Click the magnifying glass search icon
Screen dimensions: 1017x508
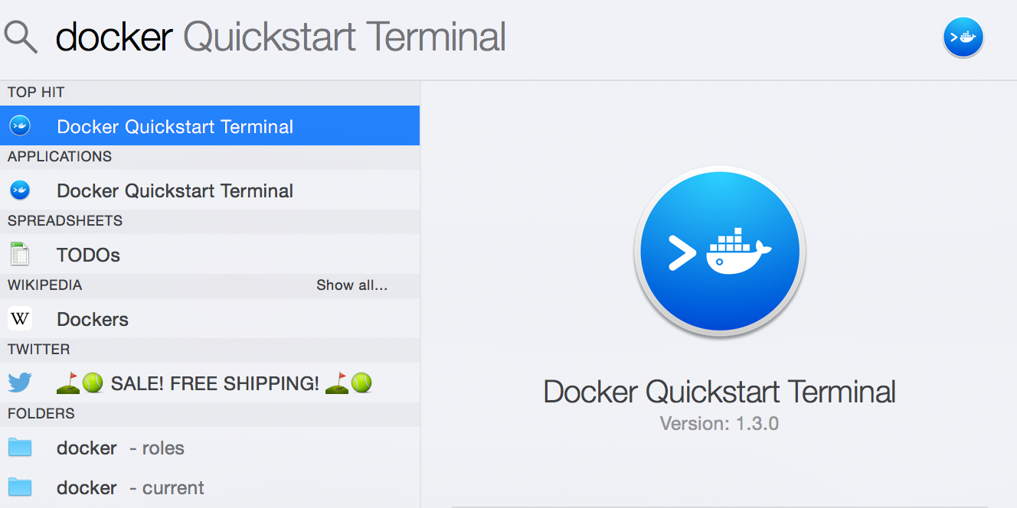[x=20, y=36]
